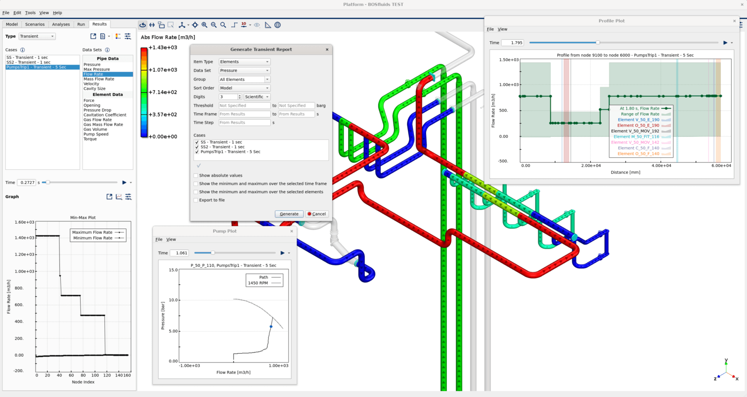
Task: Select Velocity in the Pipe Data list
Action: [91, 84]
